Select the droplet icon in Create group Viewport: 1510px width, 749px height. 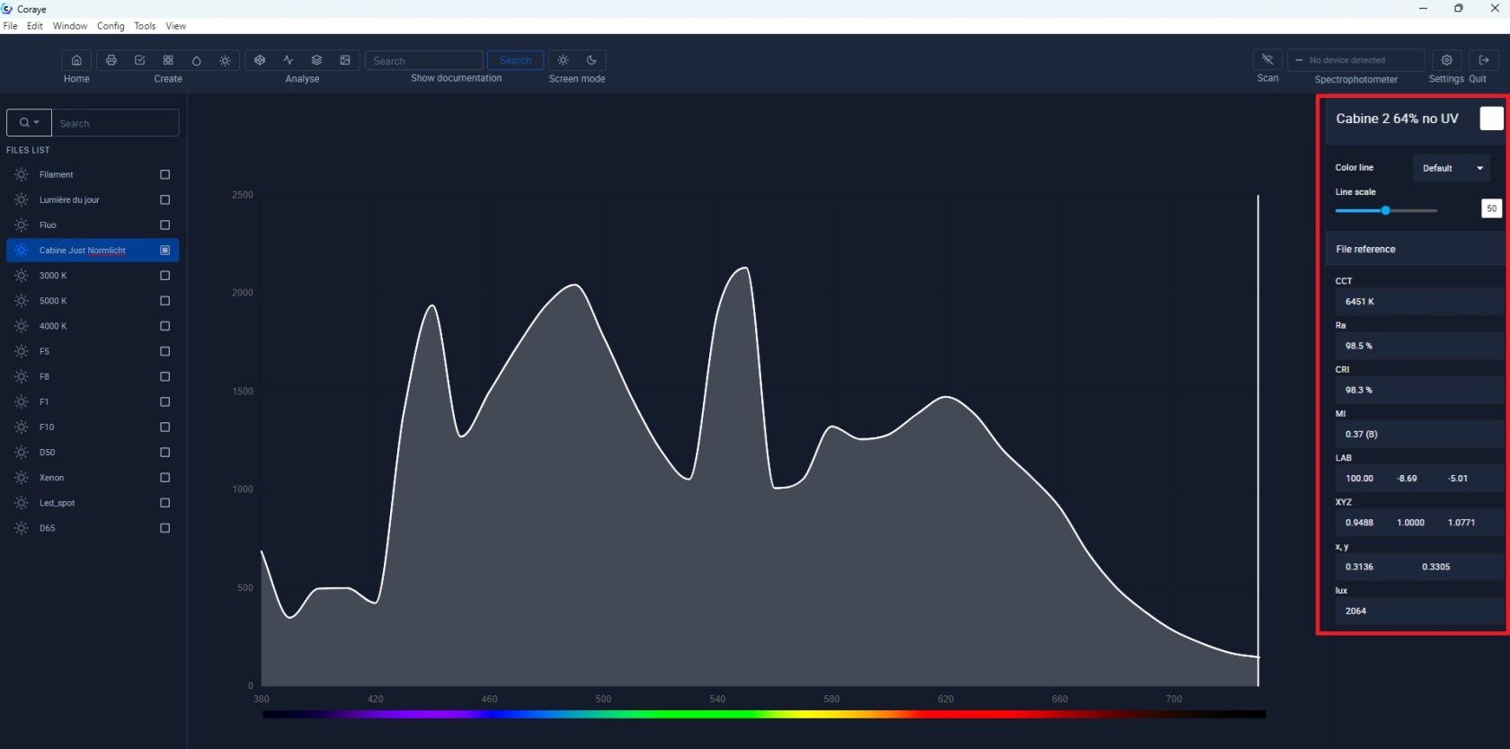coord(197,60)
